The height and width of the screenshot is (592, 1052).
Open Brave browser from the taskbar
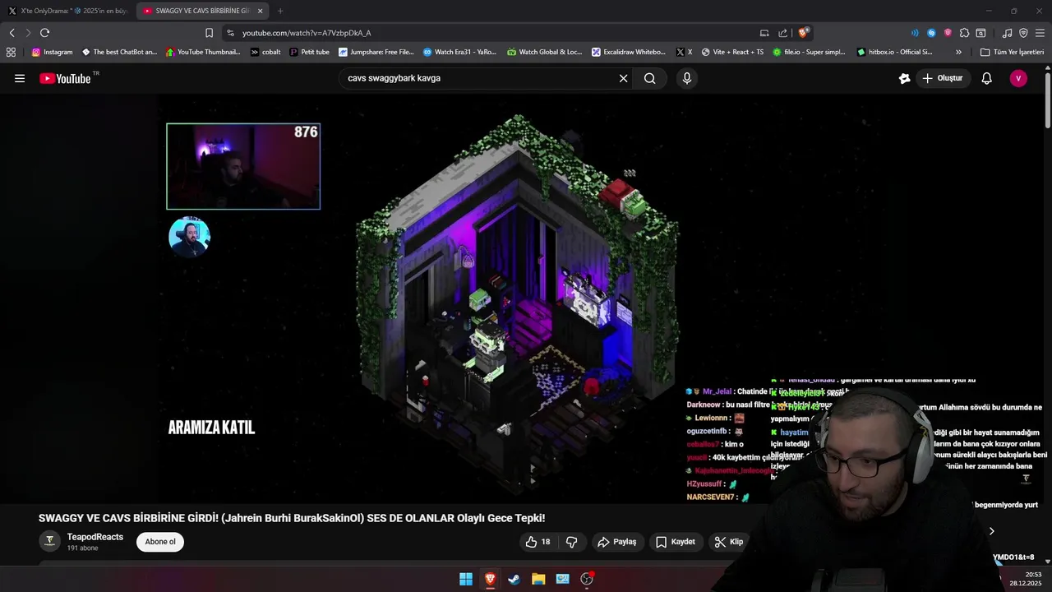tap(490, 579)
